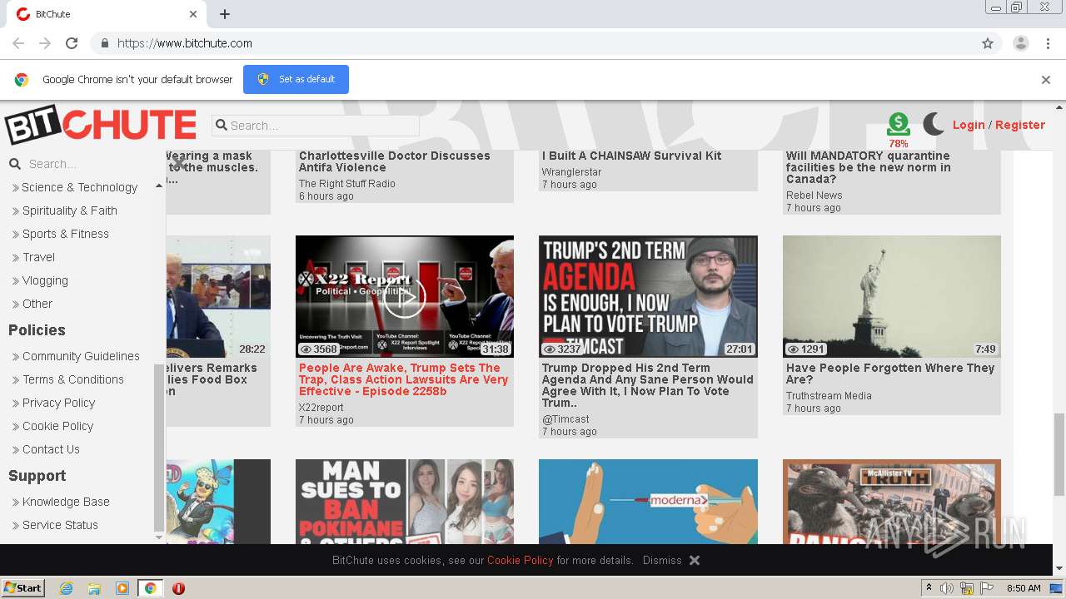
Task: Open the green dollar funding icon
Action: [x=899, y=124]
